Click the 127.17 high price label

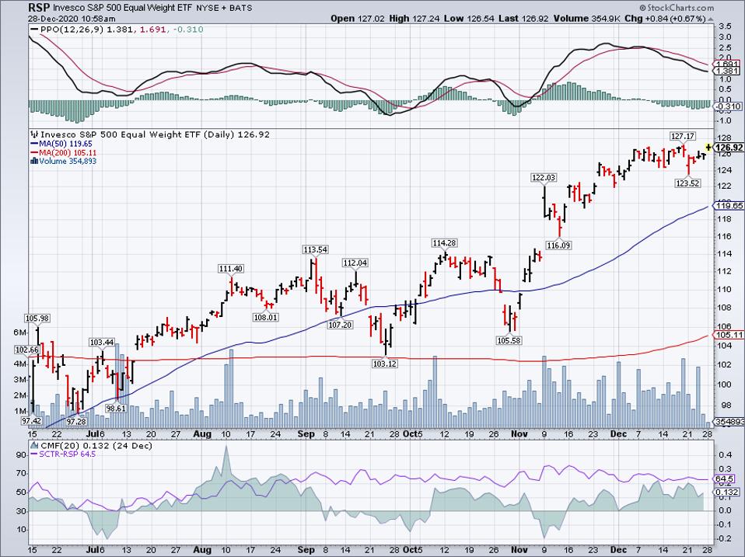click(683, 136)
